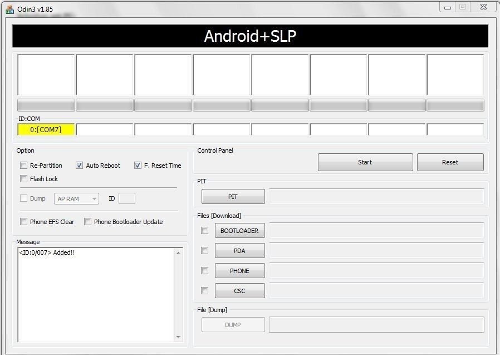Tick the checkbox beside the PDA button
This screenshot has height=355, width=500.
click(205, 251)
